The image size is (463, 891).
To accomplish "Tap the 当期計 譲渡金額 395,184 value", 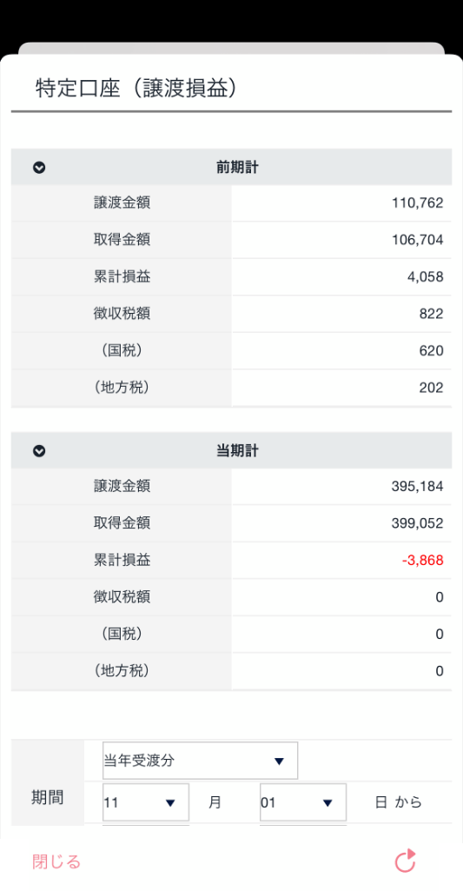I will point(418,487).
